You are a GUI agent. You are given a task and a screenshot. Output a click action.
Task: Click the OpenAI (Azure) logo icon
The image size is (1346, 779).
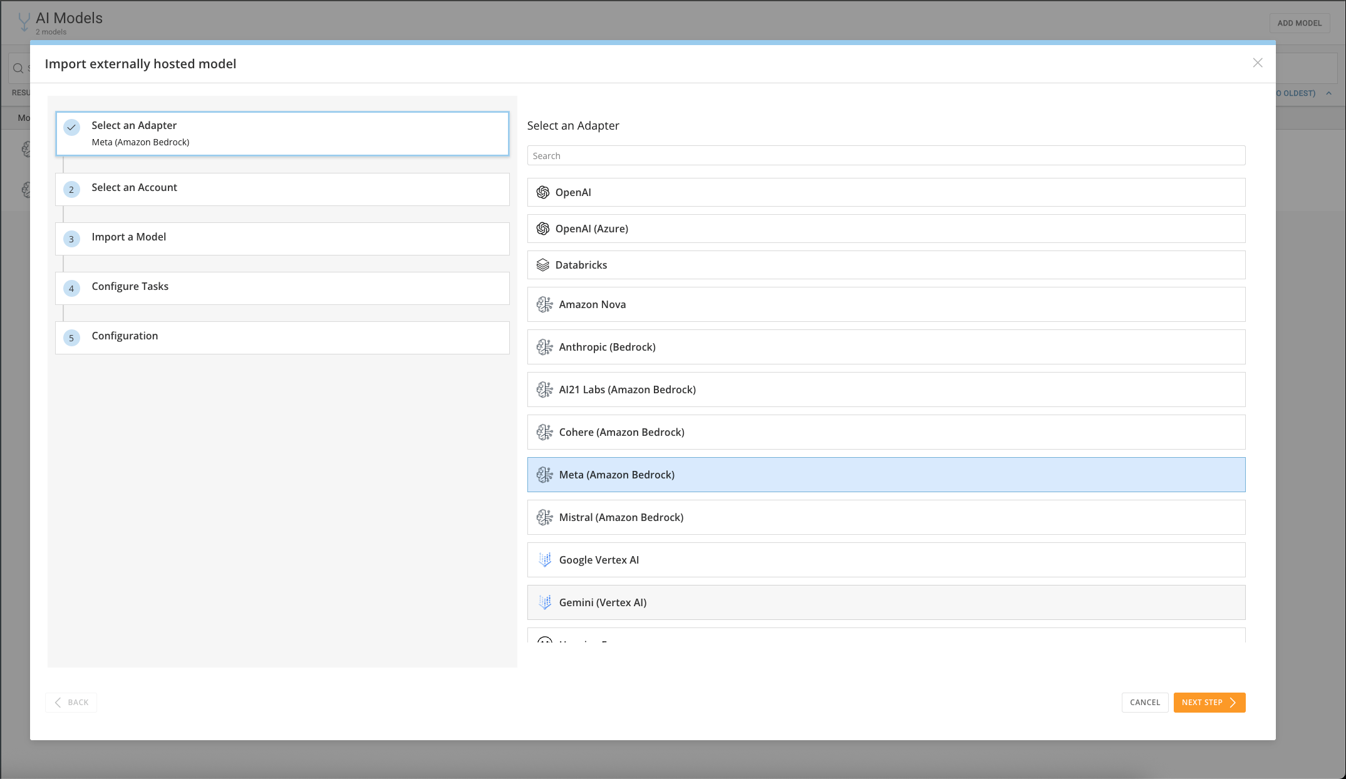543,229
